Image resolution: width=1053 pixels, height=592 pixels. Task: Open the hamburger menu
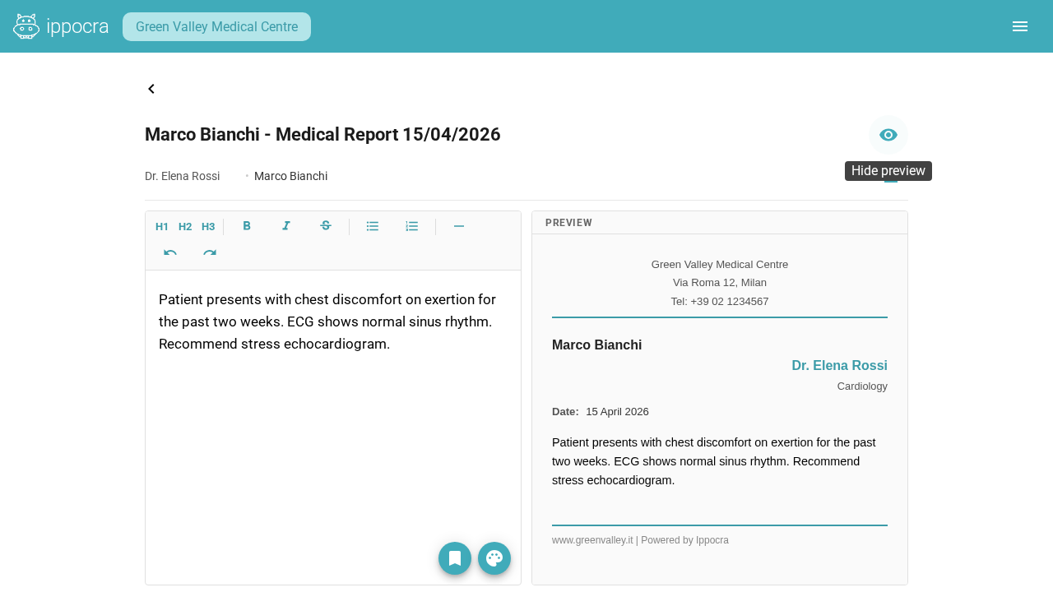[1020, 26]
